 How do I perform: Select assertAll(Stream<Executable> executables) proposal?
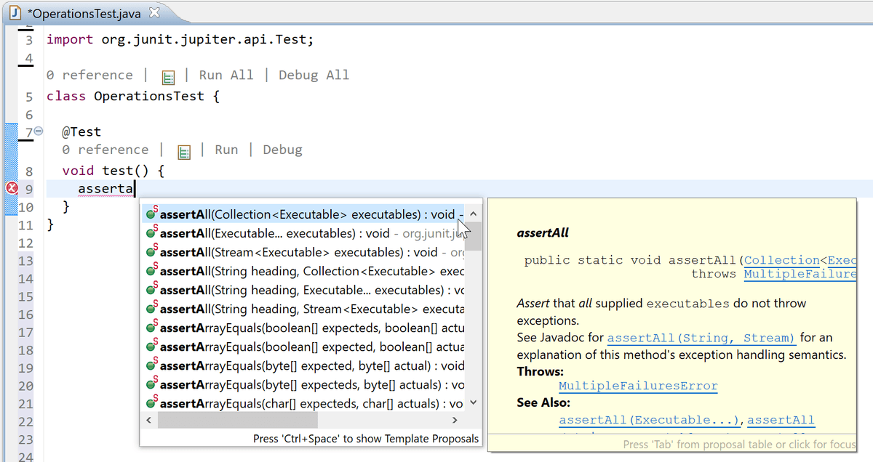tap(304, 252)
